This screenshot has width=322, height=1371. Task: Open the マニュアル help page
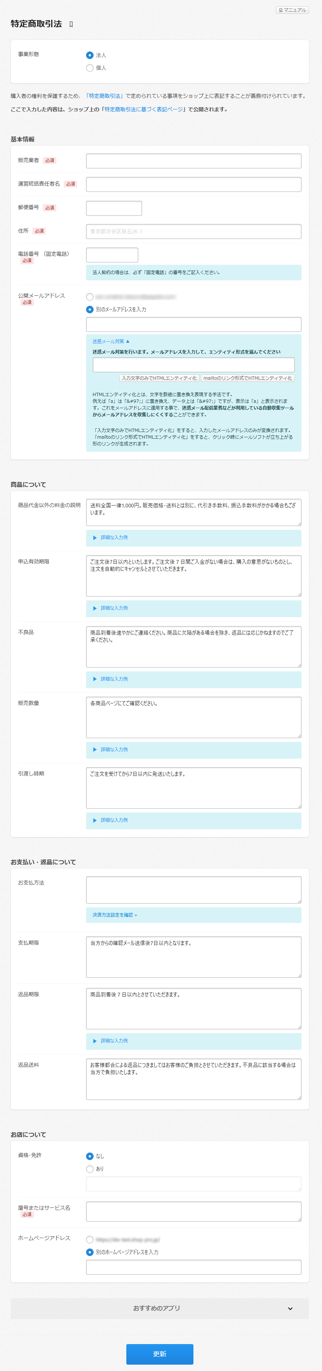pos(292,10)
